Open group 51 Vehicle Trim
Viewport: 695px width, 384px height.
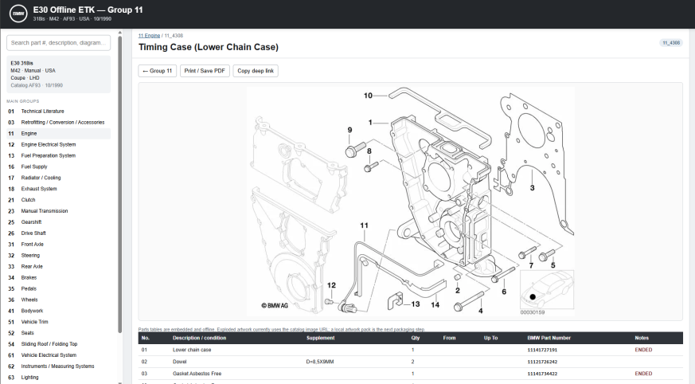(x=58, y=322)
